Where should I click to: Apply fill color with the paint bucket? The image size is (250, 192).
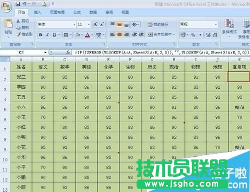pos(77,35)
